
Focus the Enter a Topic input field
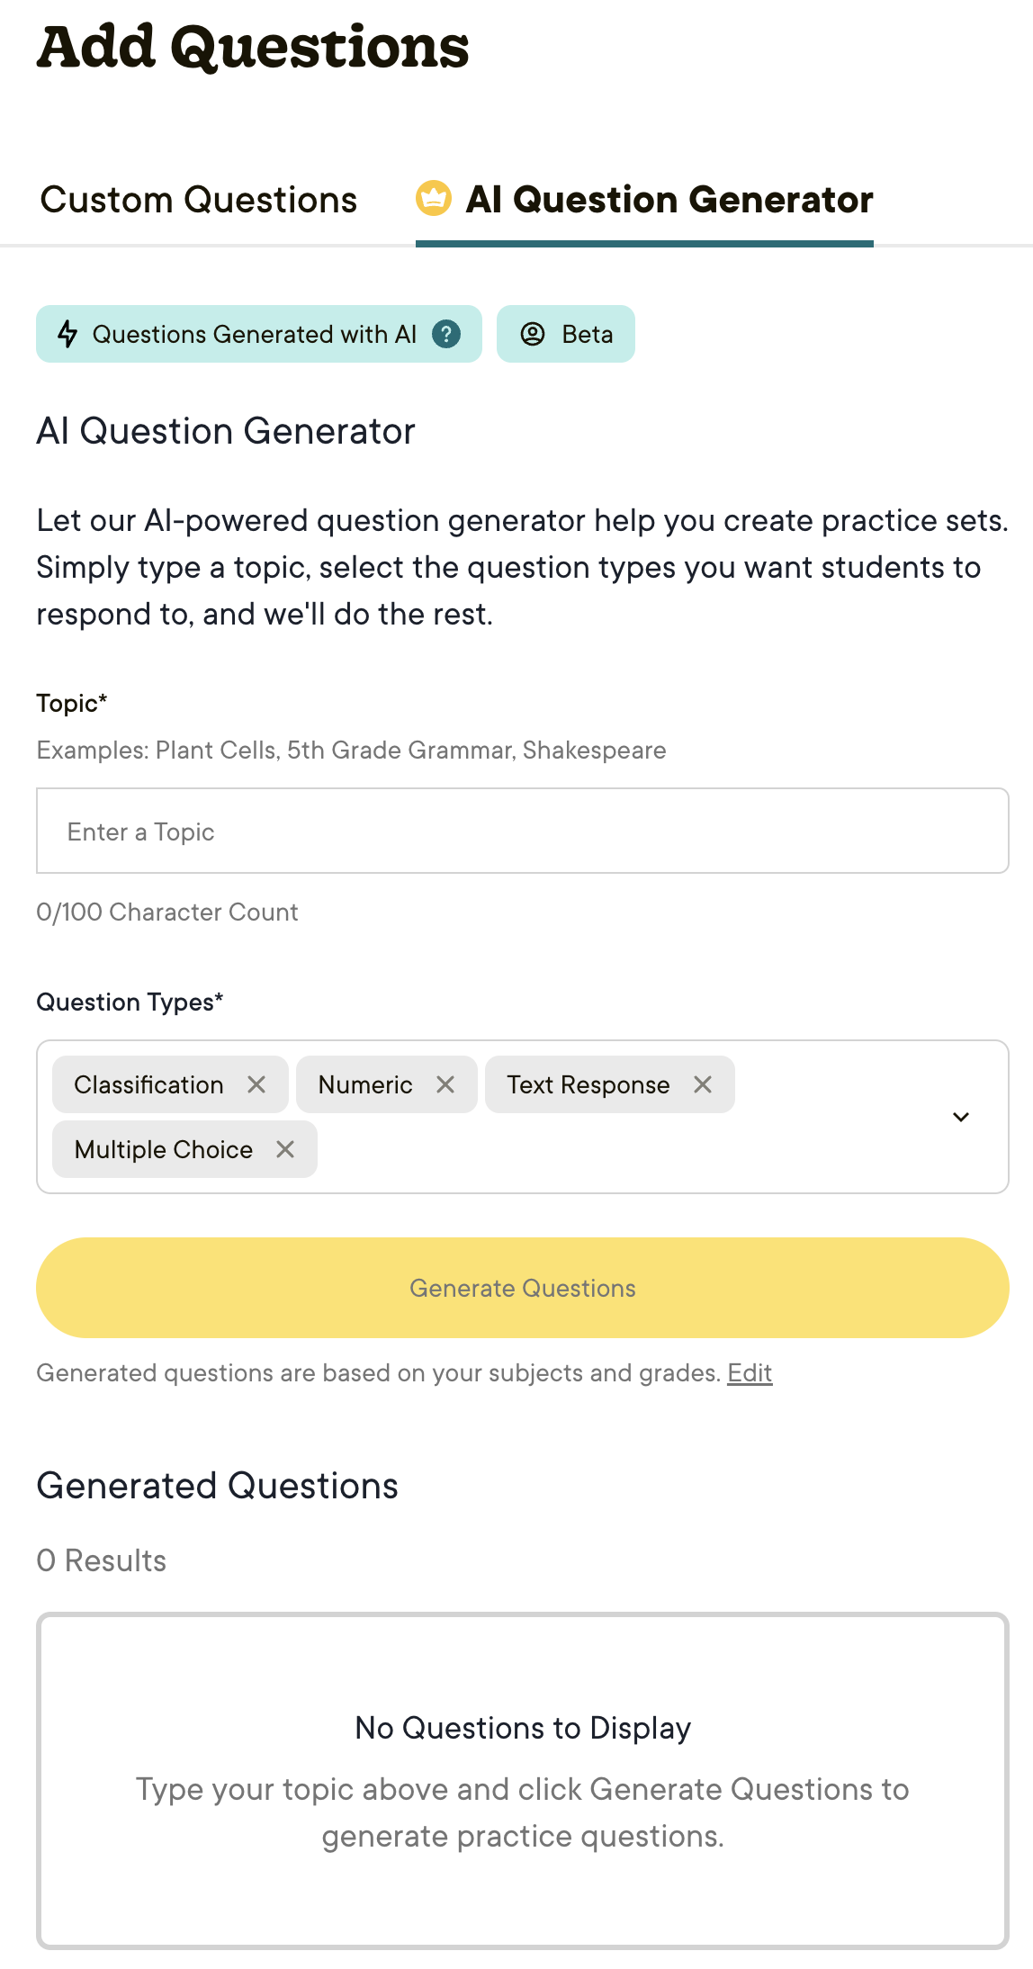pos(523,831)
